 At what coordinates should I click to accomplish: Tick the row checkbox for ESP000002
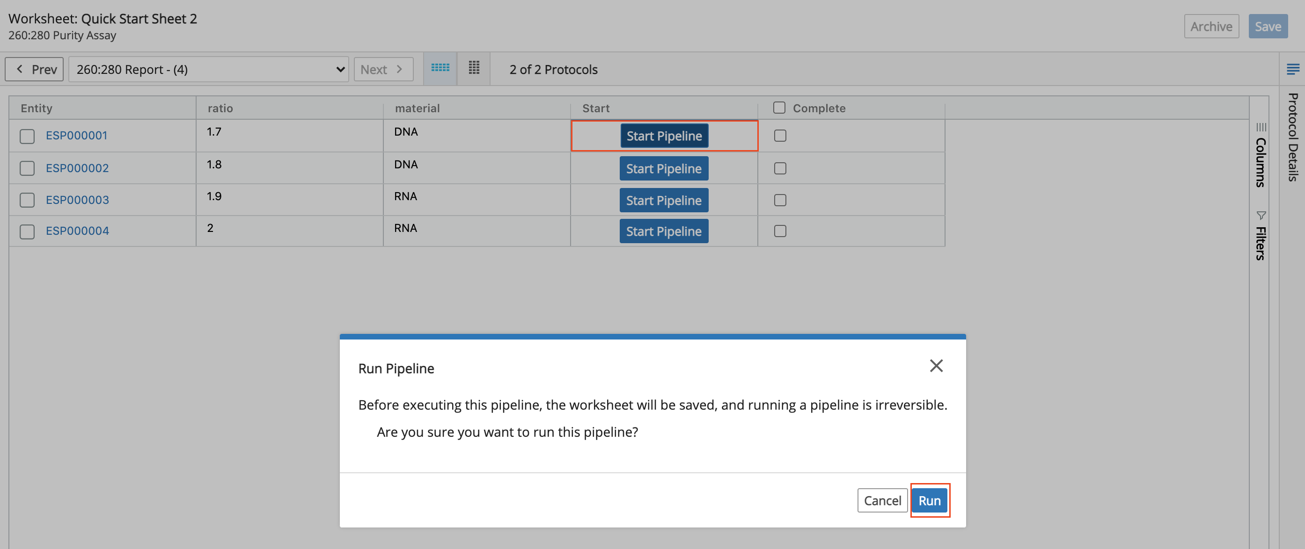click(x=27, y=168)
